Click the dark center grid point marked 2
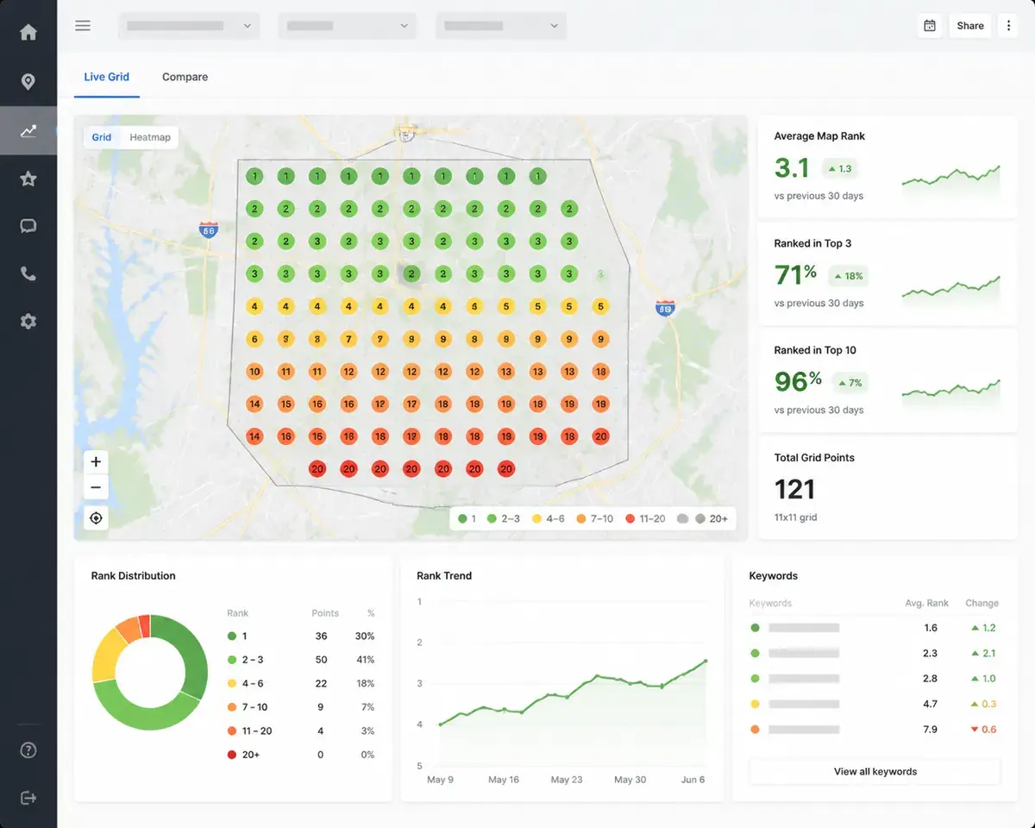 click(x=411, y=274)
